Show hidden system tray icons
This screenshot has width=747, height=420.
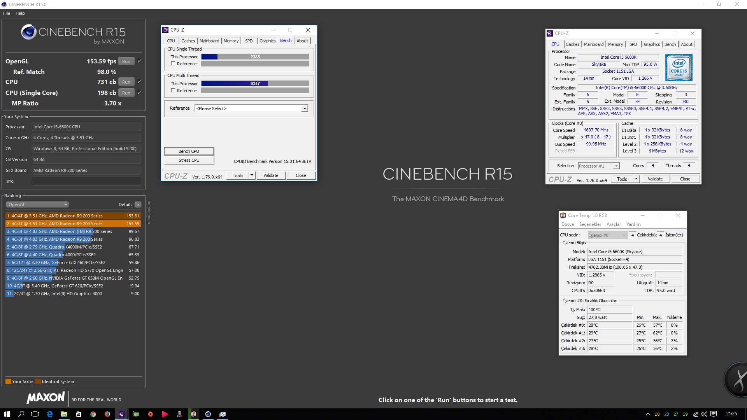coord(648,414)
